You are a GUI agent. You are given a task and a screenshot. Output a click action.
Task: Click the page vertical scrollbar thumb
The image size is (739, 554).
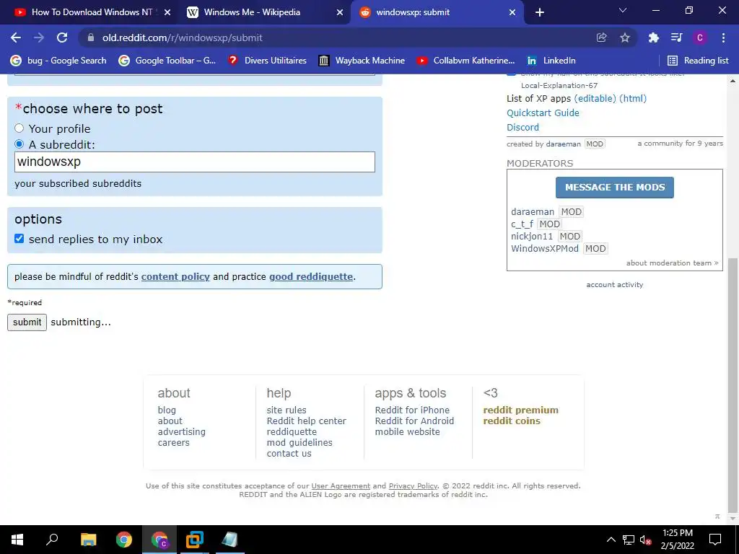pos(733,384)
